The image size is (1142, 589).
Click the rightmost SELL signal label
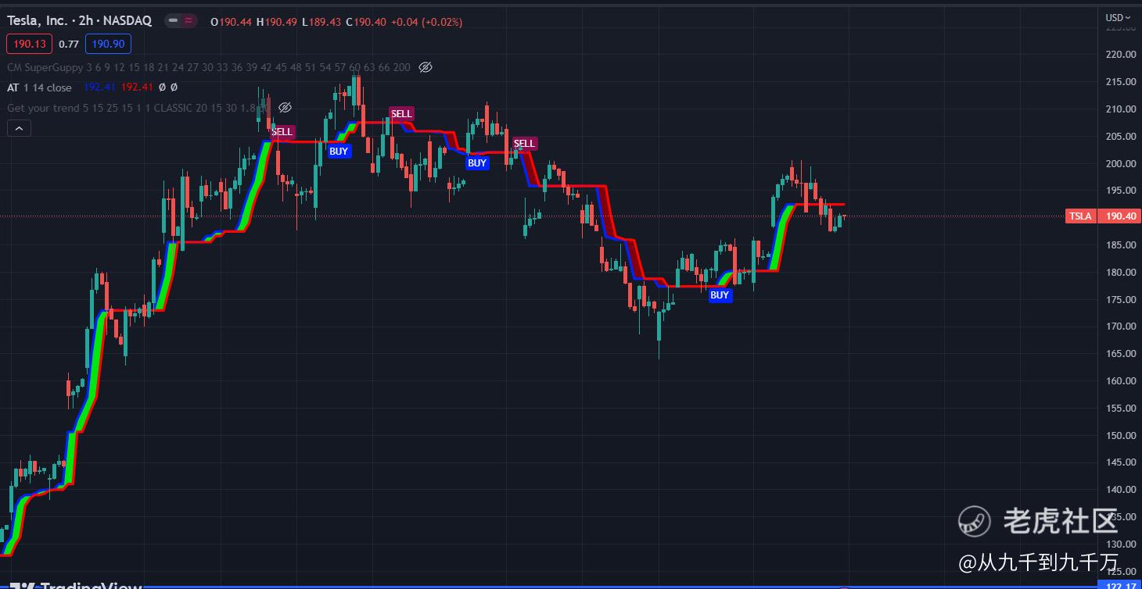pyautogui.click(x=524, y=143)
